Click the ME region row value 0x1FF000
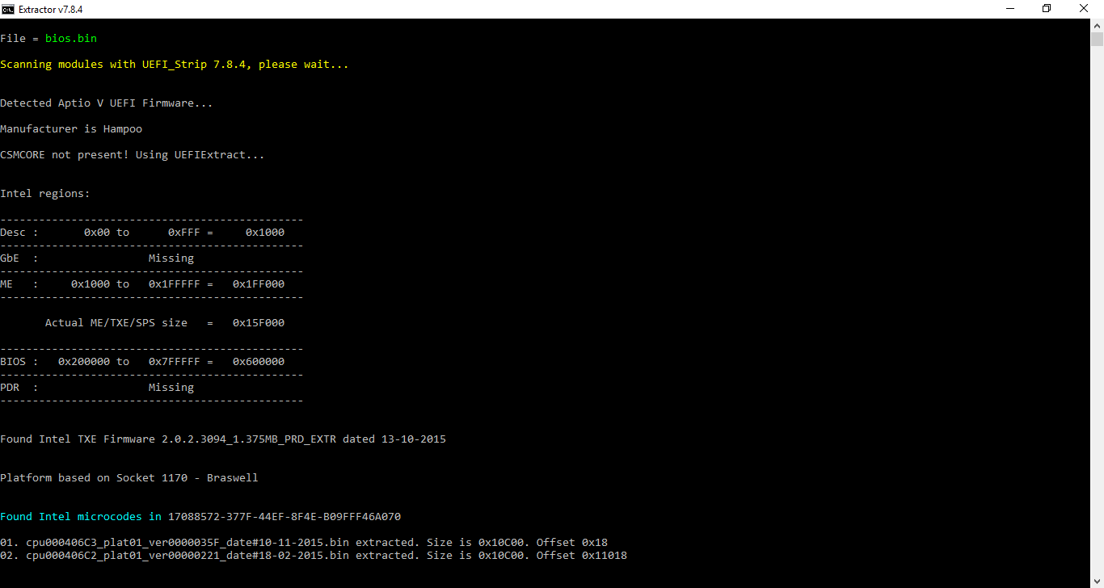1104x588 pixels. coord(259,283)
